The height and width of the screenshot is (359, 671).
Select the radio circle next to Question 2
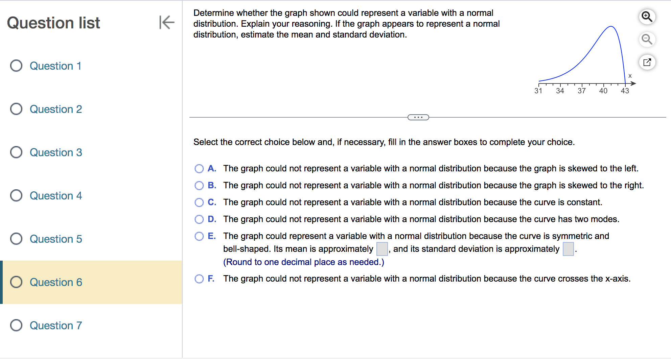pos(16,109)
